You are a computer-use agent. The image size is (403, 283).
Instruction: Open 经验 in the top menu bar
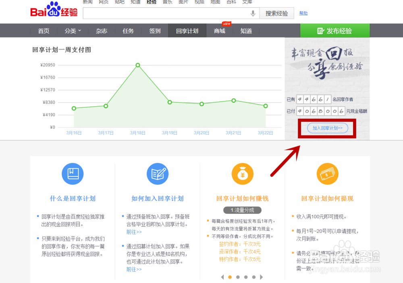coord(151,2)
